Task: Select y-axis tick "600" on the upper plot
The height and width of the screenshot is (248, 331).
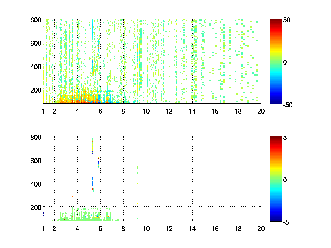Action: click(x=36, y=43)
